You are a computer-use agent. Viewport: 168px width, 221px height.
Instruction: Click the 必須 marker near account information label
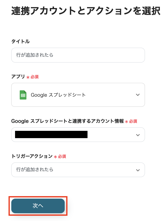[x=133, y=121]
